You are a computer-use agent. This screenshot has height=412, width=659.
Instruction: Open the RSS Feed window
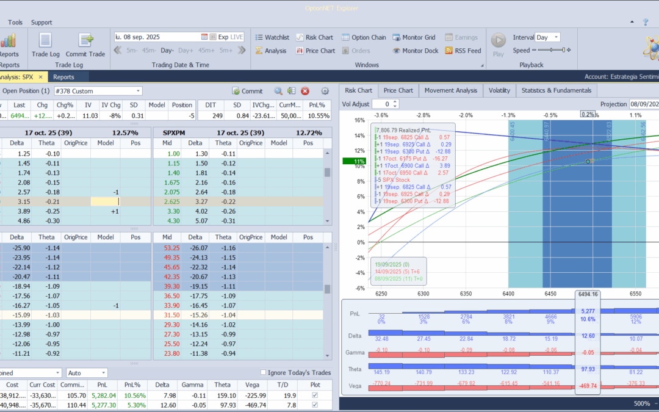click(463, 51)
